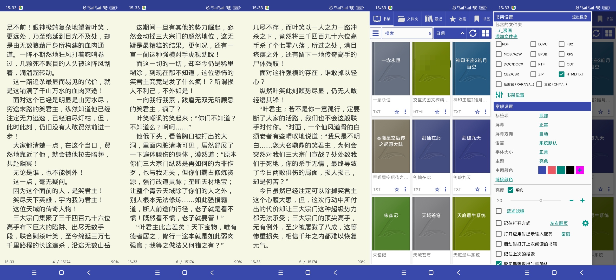Enable the DJVU file type checkbox
616x280 pixels.
click(x=533, y=44)
